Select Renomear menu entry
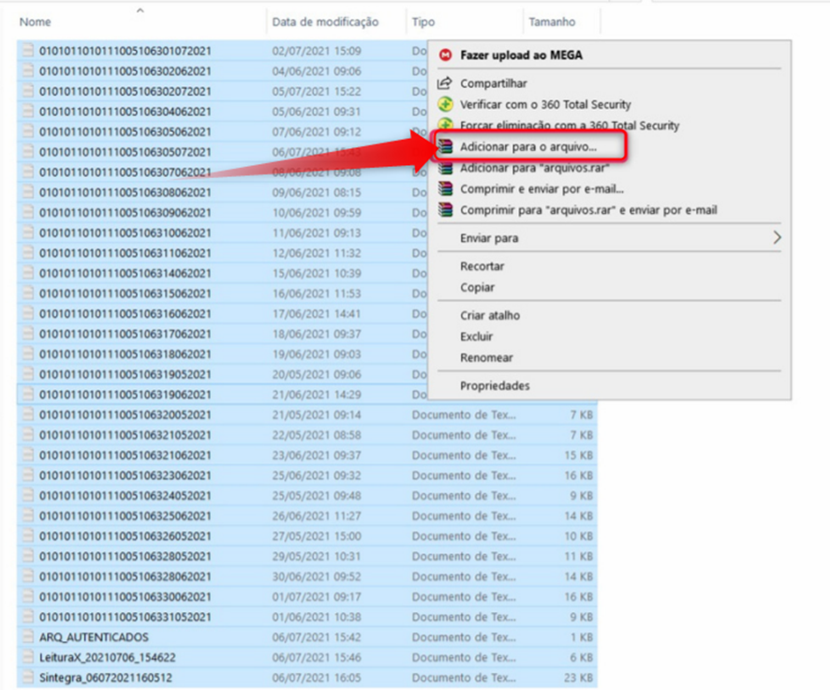This screenshot has width=830, height=690. [486, 357]
